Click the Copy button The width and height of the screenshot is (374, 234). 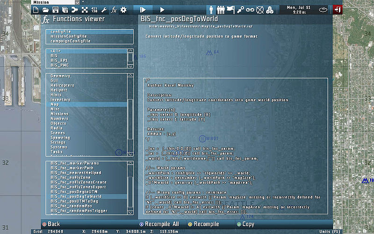pos(246,224)
